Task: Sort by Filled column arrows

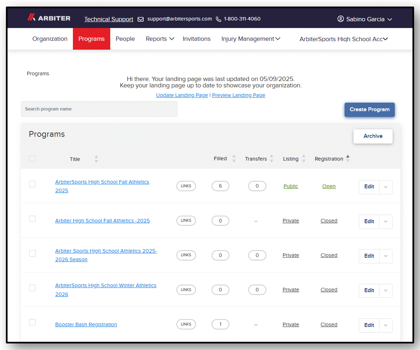Action: [x=234, y=158]
